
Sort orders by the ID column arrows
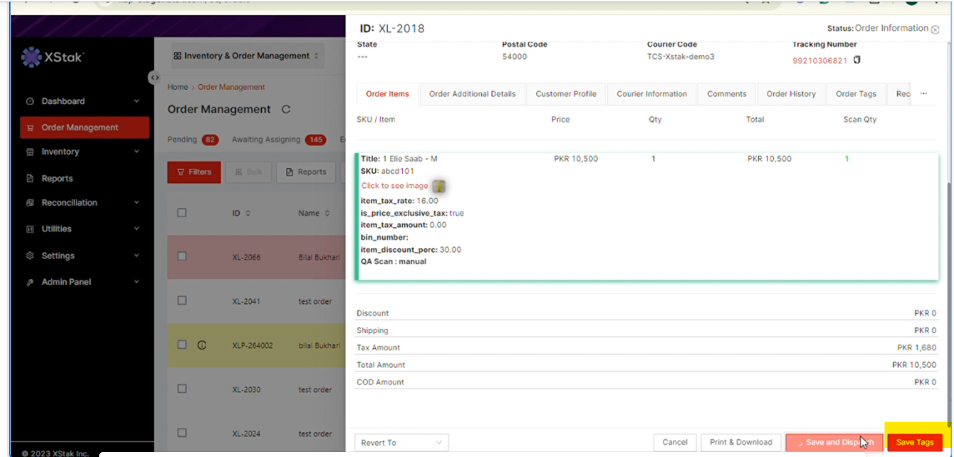point(249,214)
